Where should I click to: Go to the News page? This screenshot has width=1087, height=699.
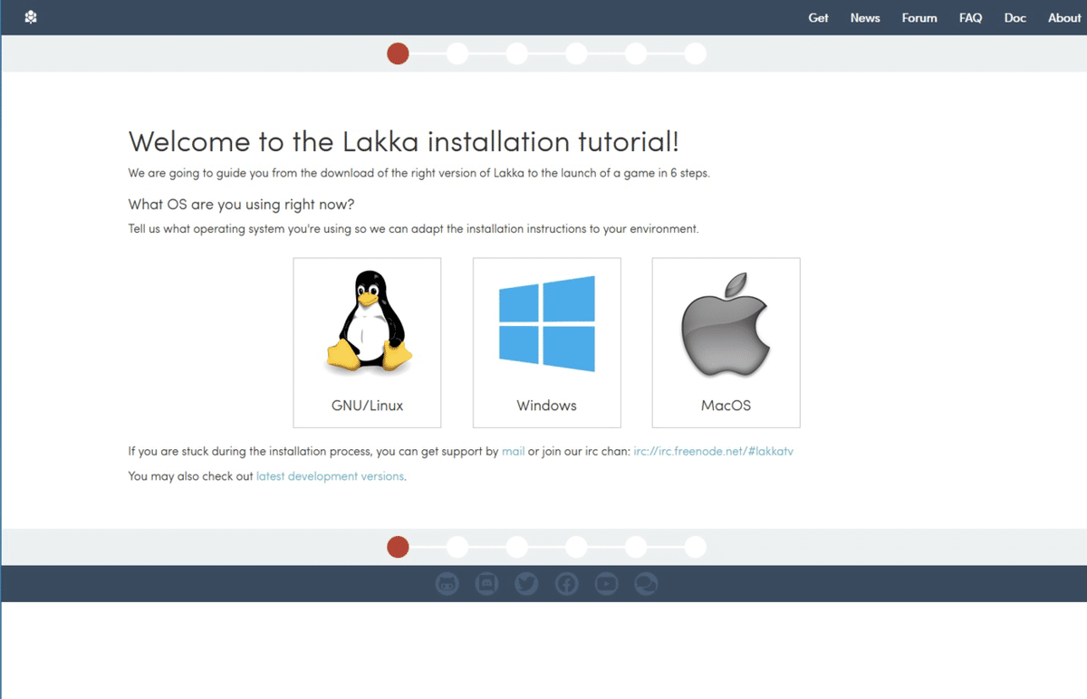pos(865,18)
